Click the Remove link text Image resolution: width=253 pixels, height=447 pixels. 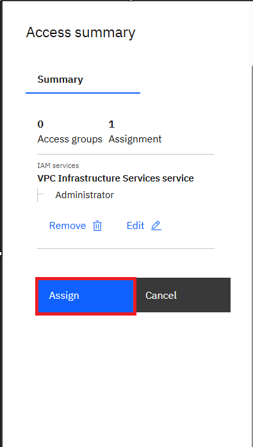click(67, 226)
